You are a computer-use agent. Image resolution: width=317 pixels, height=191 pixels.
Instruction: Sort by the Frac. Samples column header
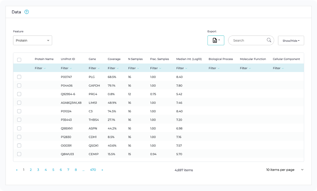(160, 59)
